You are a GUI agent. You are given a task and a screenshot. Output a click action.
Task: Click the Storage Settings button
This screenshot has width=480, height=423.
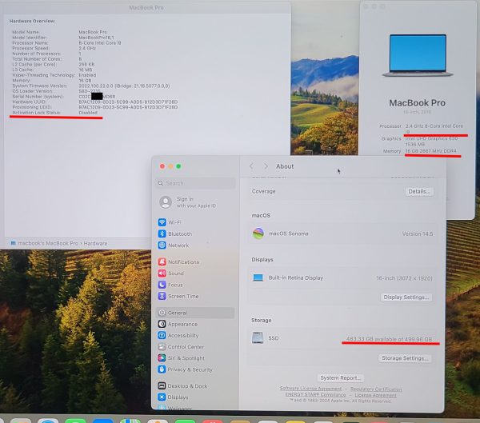click(406, 358)
